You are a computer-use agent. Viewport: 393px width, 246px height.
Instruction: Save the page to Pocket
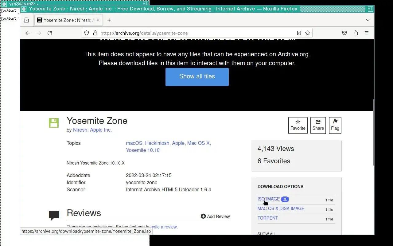pos(344,33)
